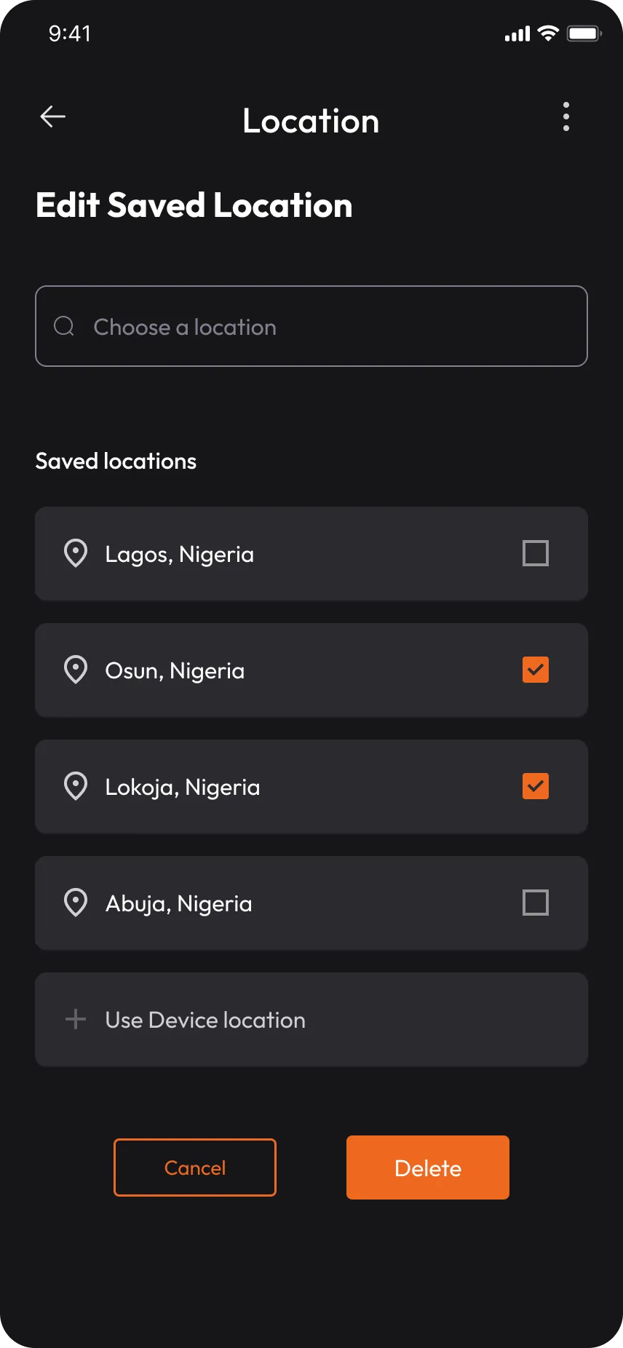Tap the Wi-Fi status icon
Image resolution: width=623 pixels, height=1348 pixels.
[548, 33]
